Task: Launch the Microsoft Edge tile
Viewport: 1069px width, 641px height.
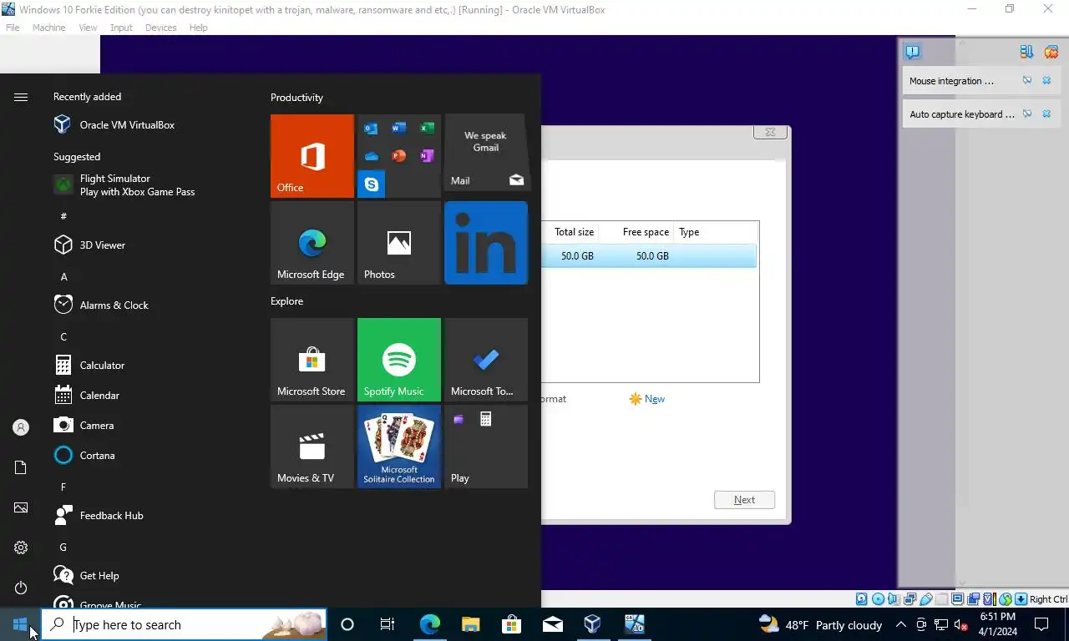Action: point(312,243)
